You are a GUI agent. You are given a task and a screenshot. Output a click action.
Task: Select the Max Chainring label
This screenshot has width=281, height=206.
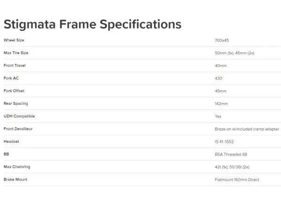pos(17,167)
